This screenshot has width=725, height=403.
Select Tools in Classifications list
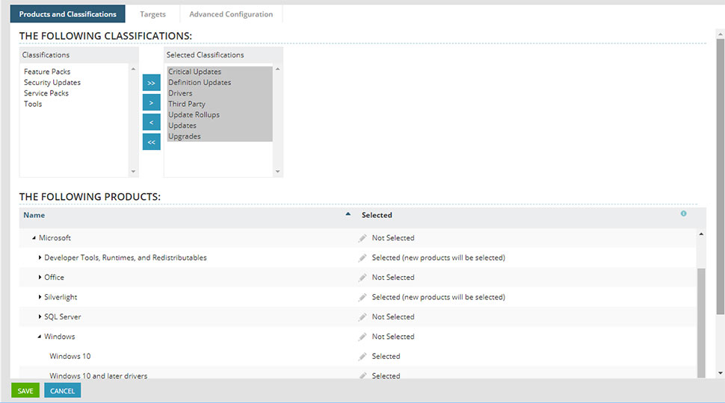tap(33, 104)
